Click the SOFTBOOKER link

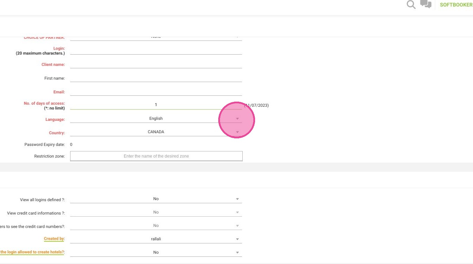[456, 5]
